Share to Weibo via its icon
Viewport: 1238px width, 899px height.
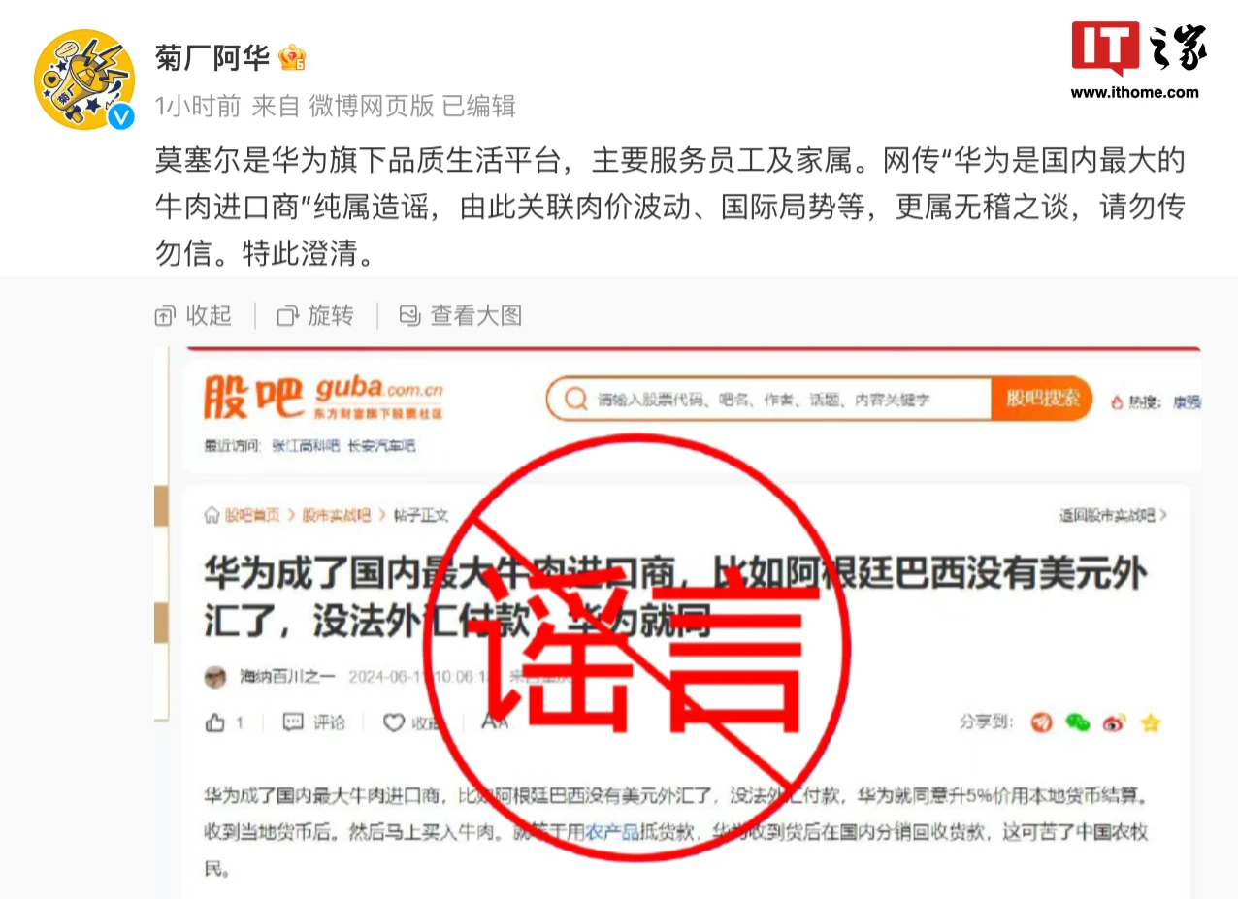(1114, 722)
